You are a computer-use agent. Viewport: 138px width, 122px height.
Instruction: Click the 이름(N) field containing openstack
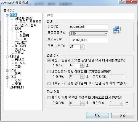(89, 27)
